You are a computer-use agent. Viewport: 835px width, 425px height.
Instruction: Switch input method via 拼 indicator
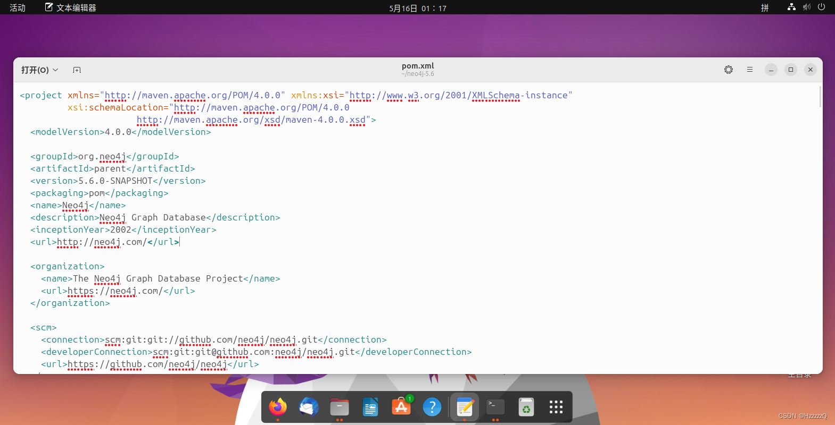pos(765,7)
